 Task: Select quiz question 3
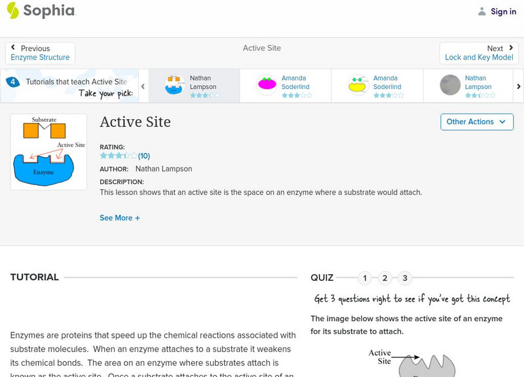coord(405,278)
